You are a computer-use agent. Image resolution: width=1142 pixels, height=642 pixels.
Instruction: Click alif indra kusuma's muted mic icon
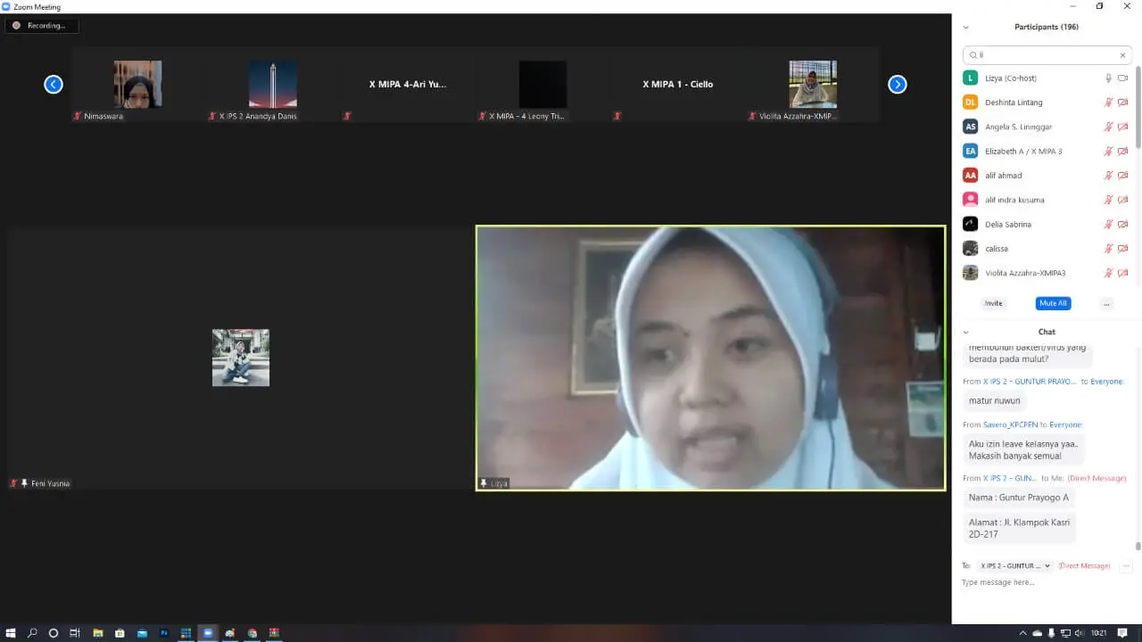coord(1108,200)
